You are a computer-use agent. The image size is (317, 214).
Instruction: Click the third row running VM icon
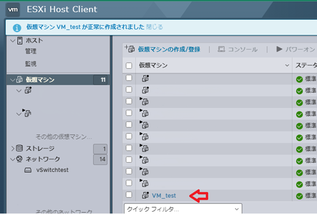[x=144, y=102]
